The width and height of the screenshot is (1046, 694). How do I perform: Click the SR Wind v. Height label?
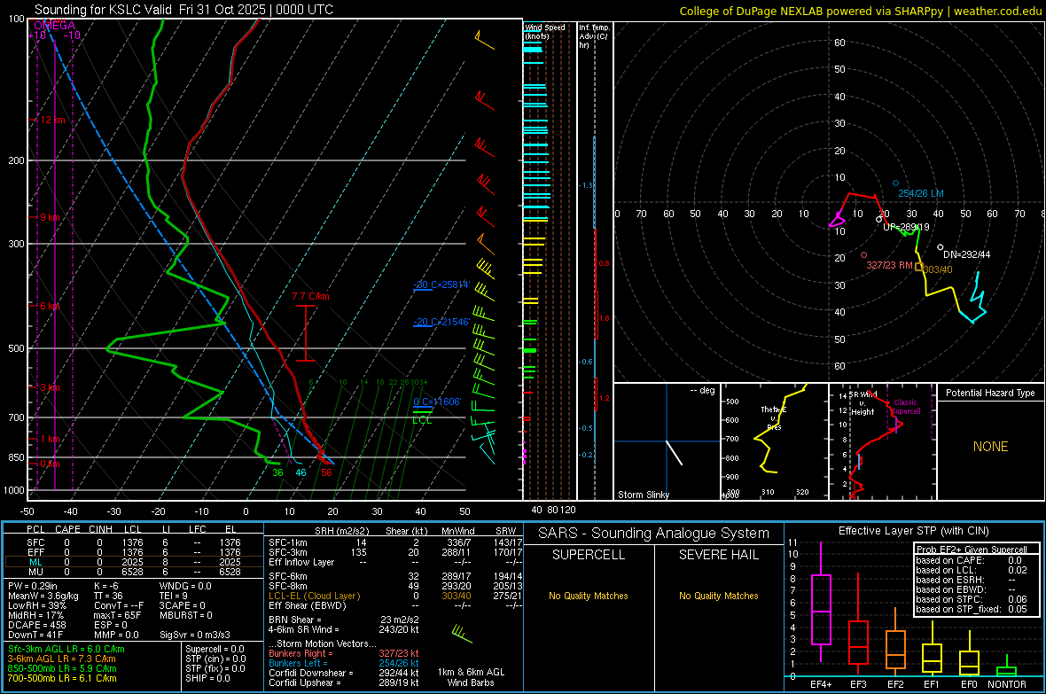pyautogui.click(x=862, y=403)
